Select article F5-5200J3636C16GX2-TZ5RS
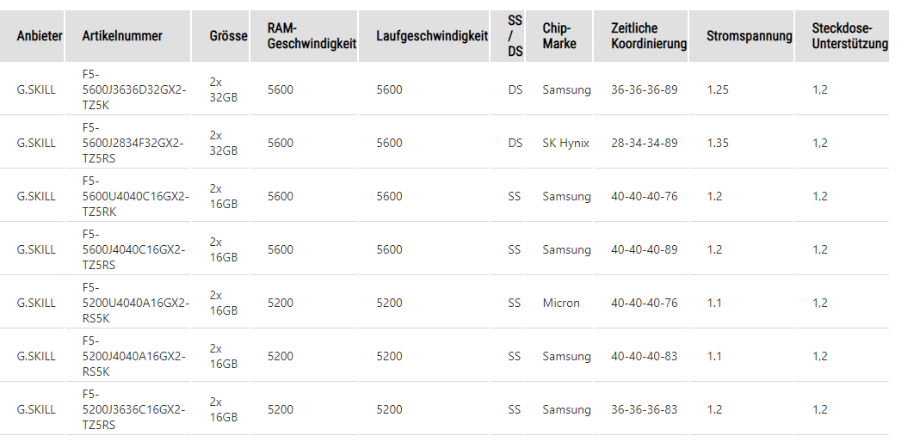 tap(133, 409)
